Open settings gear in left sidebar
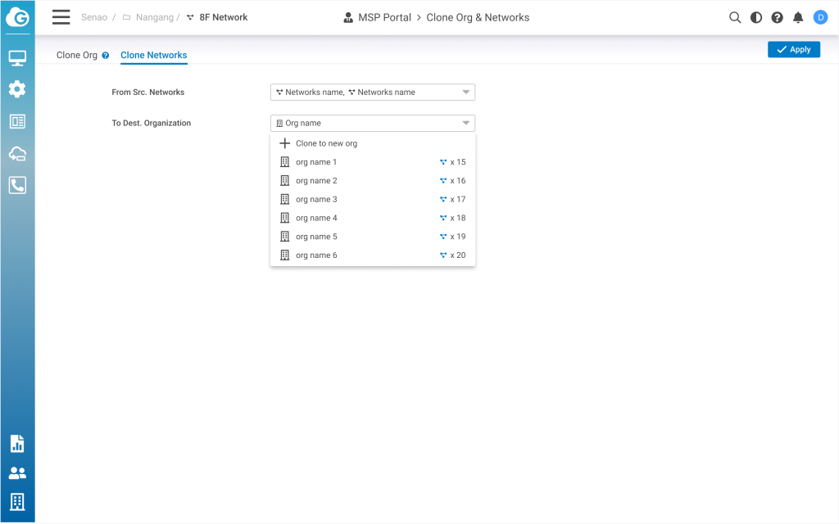 coord(17,89)
